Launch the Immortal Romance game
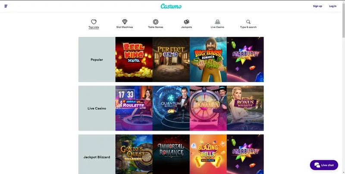The image size is (345, 174). (x=171, y=154)
